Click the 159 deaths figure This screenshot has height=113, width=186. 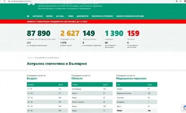133,33
